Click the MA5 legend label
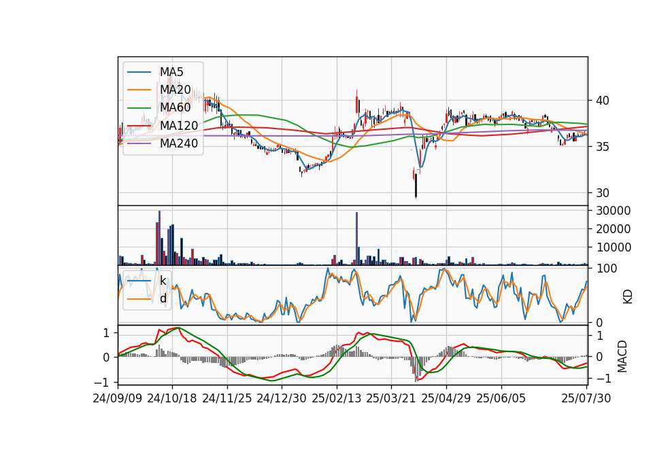Screen dimensions: 653x469 pos(171,72)
